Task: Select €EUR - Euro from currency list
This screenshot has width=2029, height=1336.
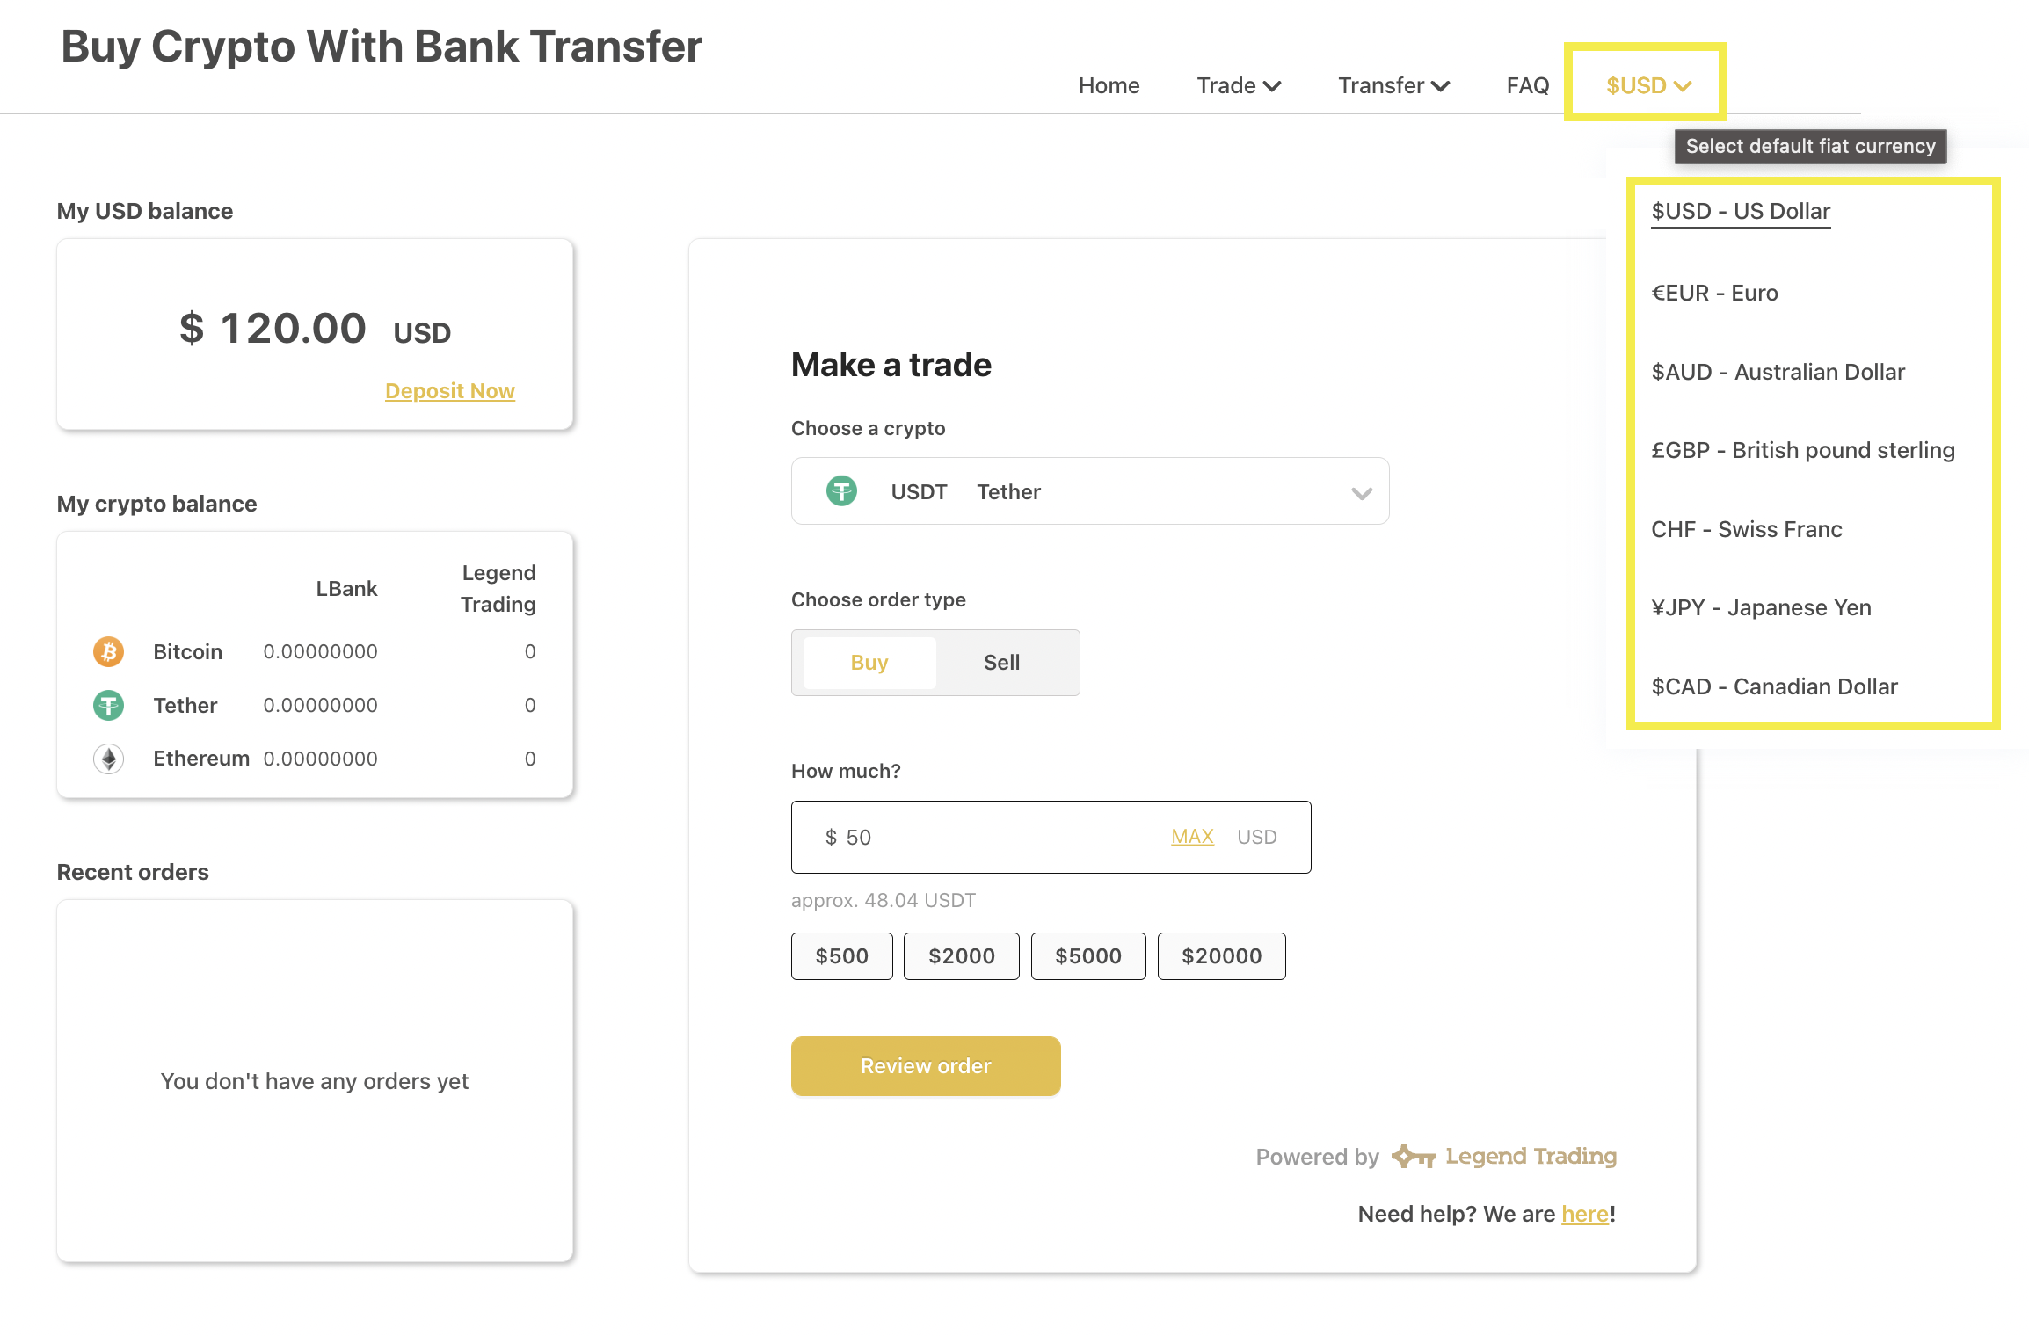Action: (x=1714, y=293)
